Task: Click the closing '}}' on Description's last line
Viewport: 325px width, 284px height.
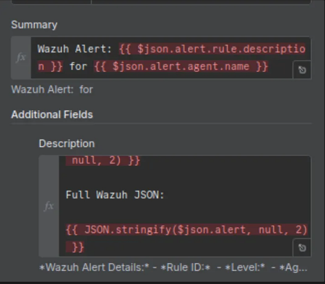Action: click(x=78, y=247)
